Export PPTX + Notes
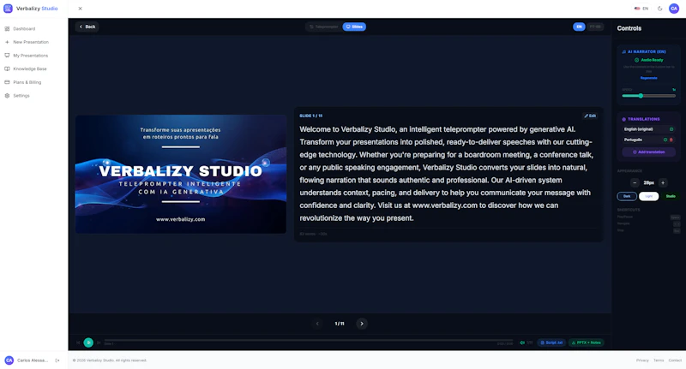Screen dimensions: 686x369 coord(587,342)
